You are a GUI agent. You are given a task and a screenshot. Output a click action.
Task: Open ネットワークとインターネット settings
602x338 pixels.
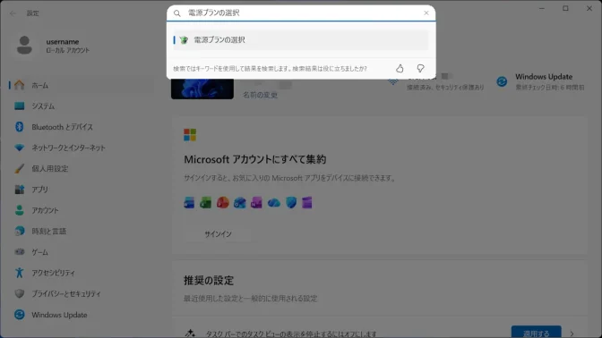pyautogui.click(x=82, y=148)
